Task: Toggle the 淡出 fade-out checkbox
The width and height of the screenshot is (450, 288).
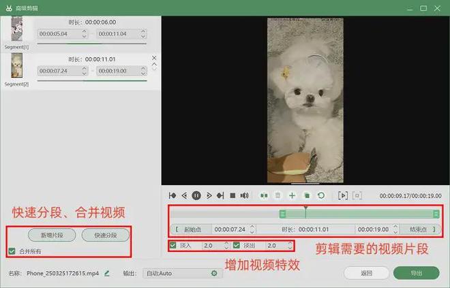Action: [x=237, y=245]
